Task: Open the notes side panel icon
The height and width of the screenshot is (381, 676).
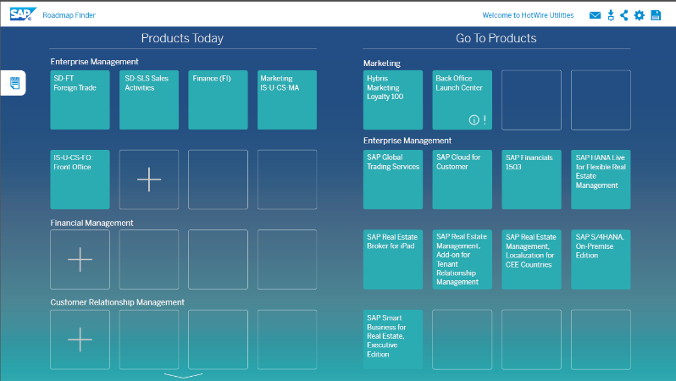Action: point(14,83)
